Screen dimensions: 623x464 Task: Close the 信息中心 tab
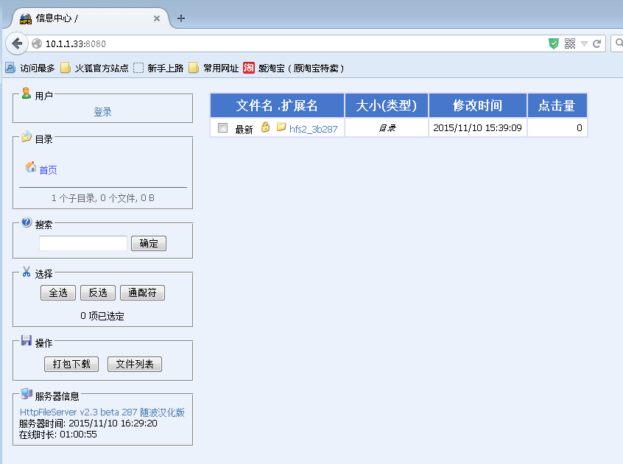(x=157, y=18)
